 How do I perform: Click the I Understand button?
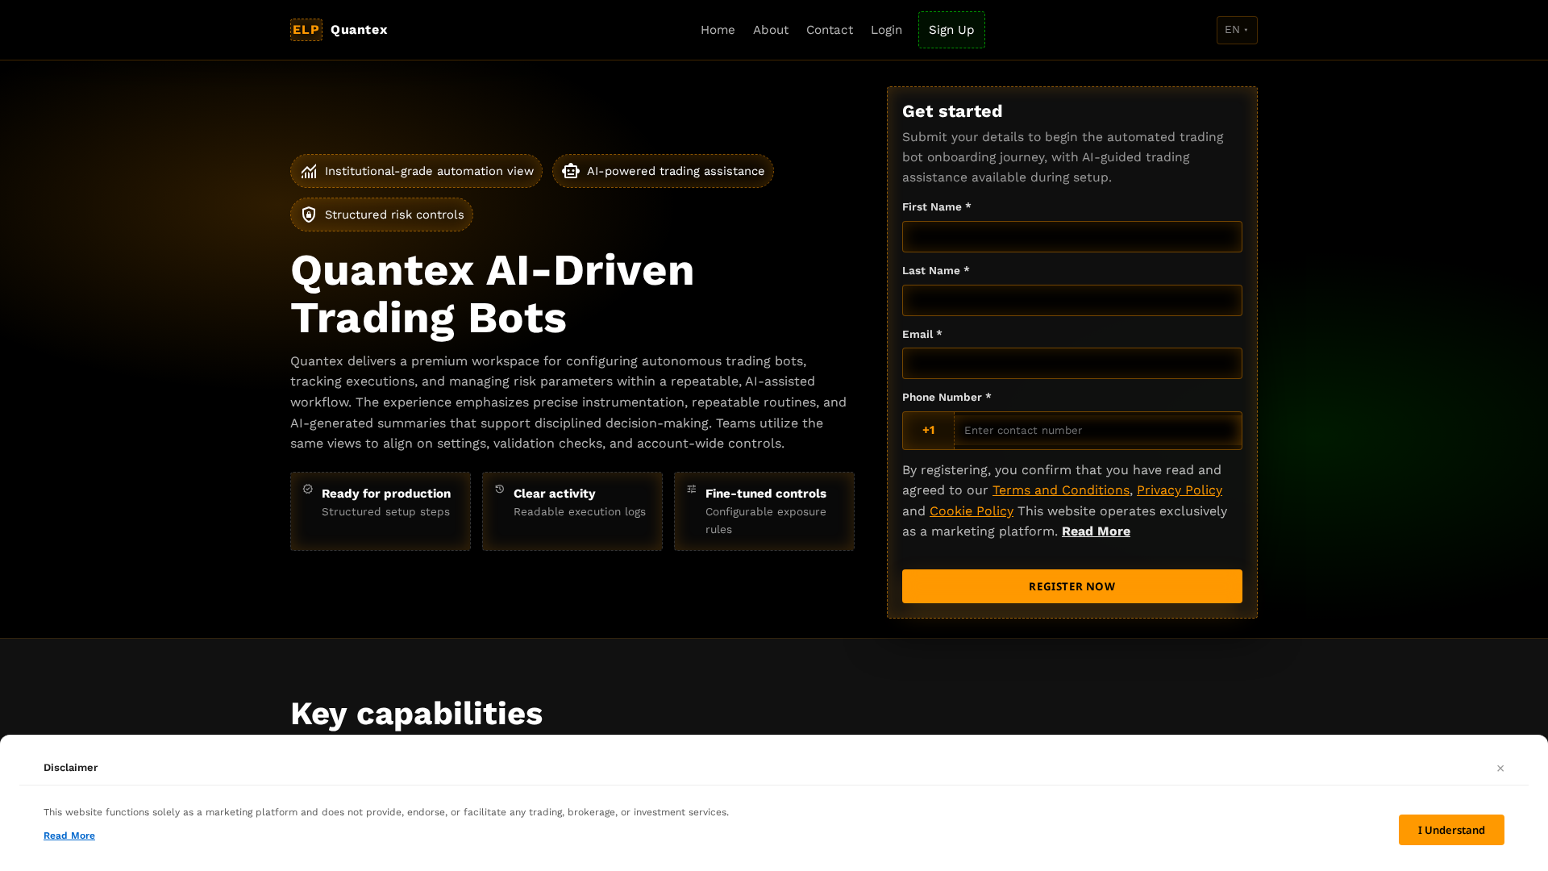[1451, 830]
